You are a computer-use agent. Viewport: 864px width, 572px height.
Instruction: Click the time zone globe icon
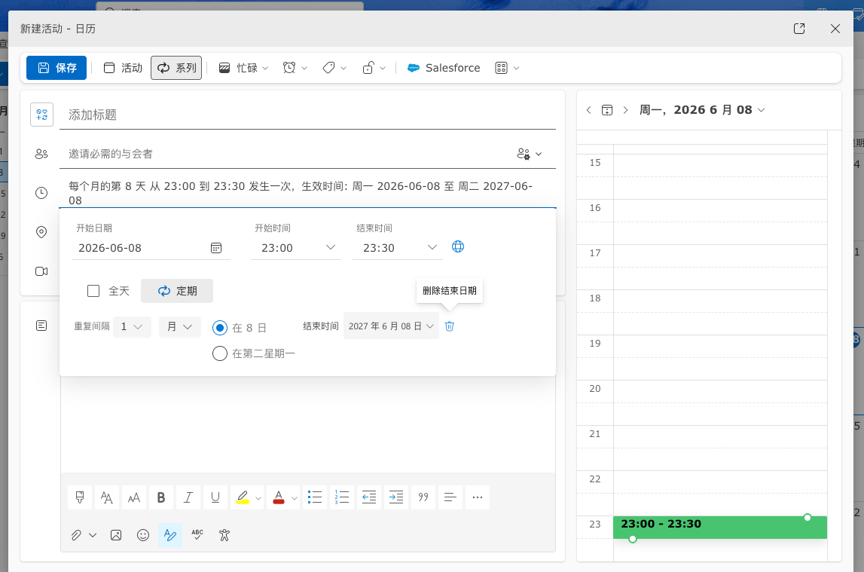[458, 246]
